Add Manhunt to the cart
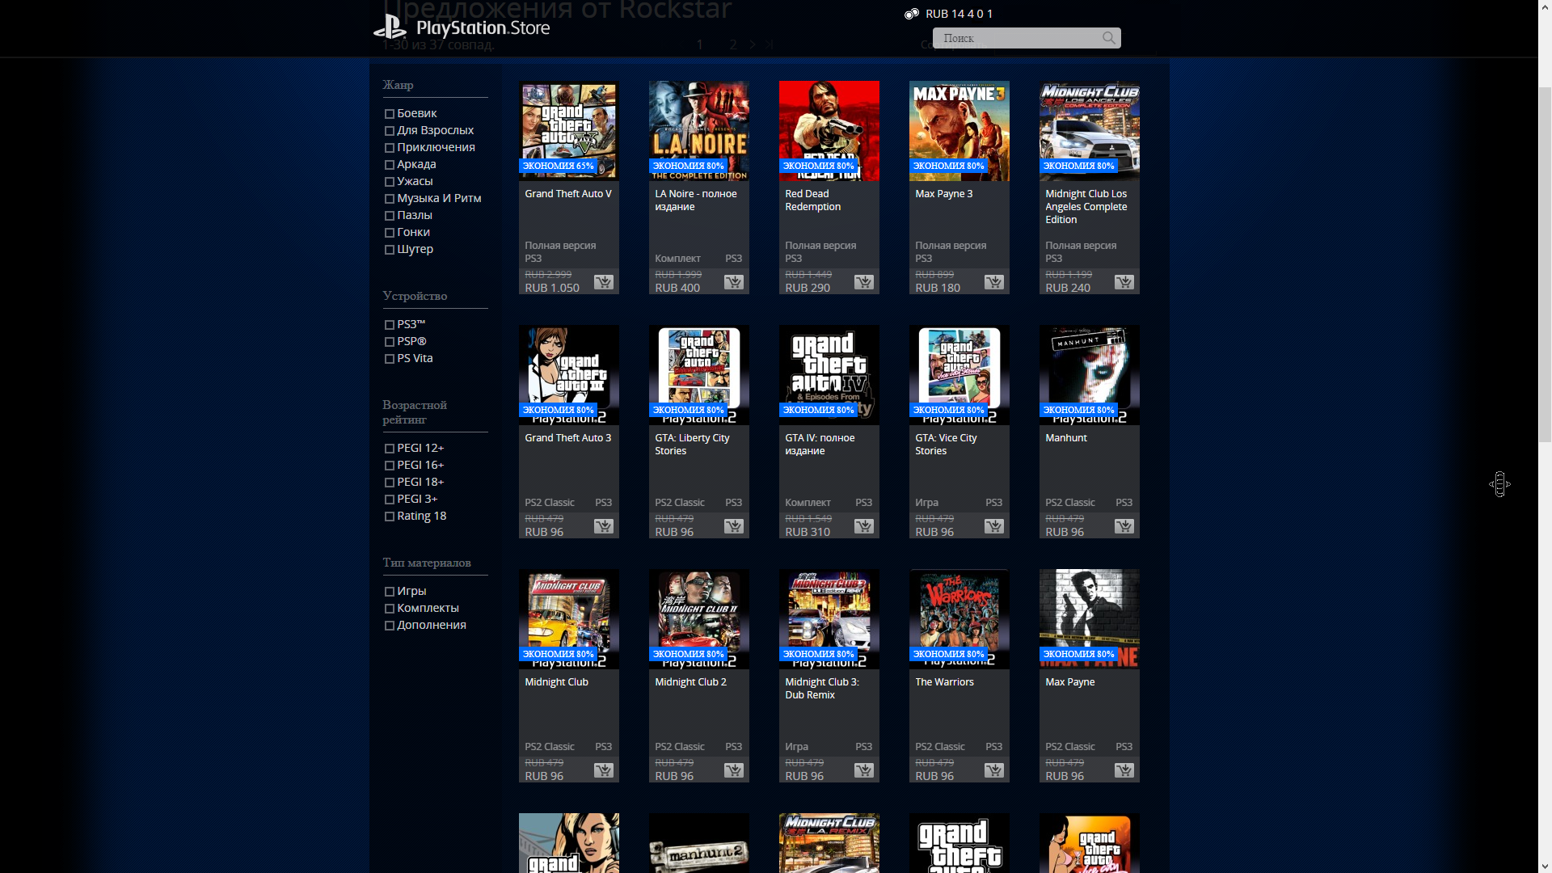This screenshot has width=1552, height=873. tap(1124, 526)
